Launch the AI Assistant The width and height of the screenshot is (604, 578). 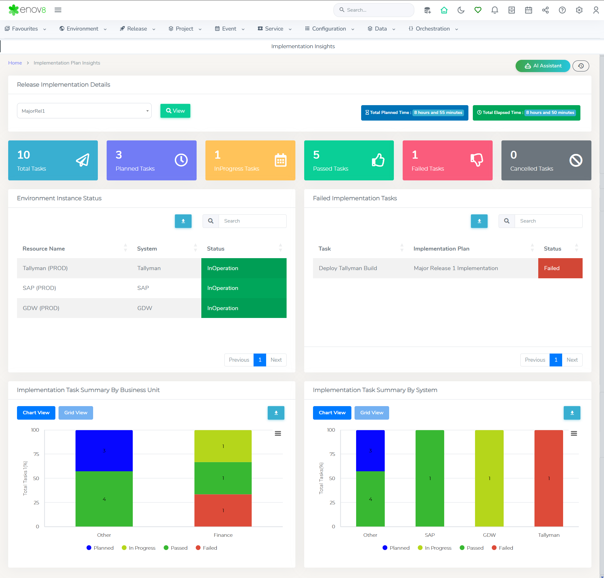click(543, 66)
